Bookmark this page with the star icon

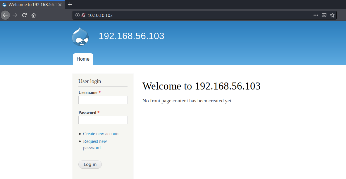[x=332, y=15]
